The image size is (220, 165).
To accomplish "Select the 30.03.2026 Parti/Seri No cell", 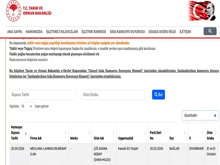I will pos(158,154).
